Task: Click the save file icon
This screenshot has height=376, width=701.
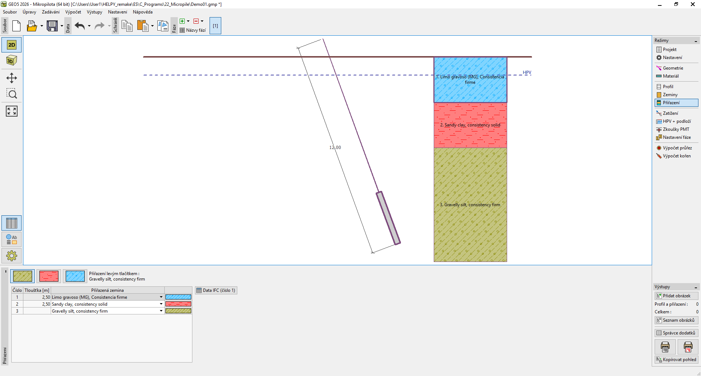Action: coord(52,26)
